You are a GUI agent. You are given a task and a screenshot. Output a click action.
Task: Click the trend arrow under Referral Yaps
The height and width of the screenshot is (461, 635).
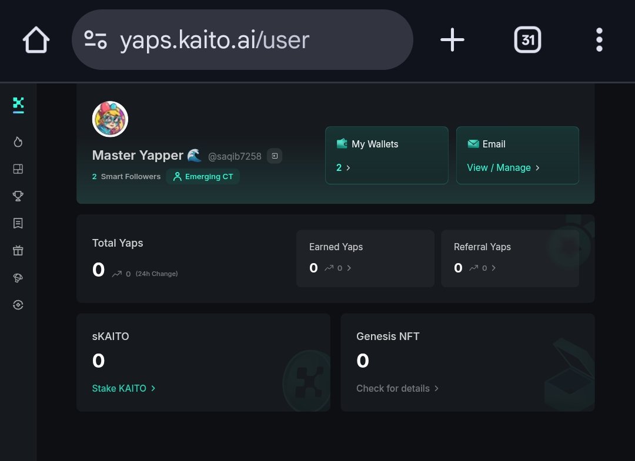(x=473, y=268)
